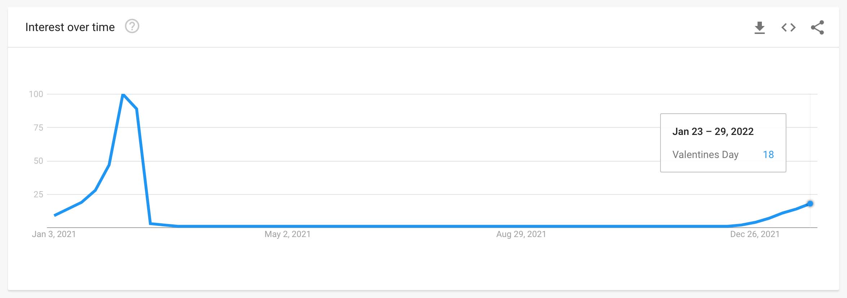
Task: Download the chart data as CSV
Action: [x=759, y=27]
